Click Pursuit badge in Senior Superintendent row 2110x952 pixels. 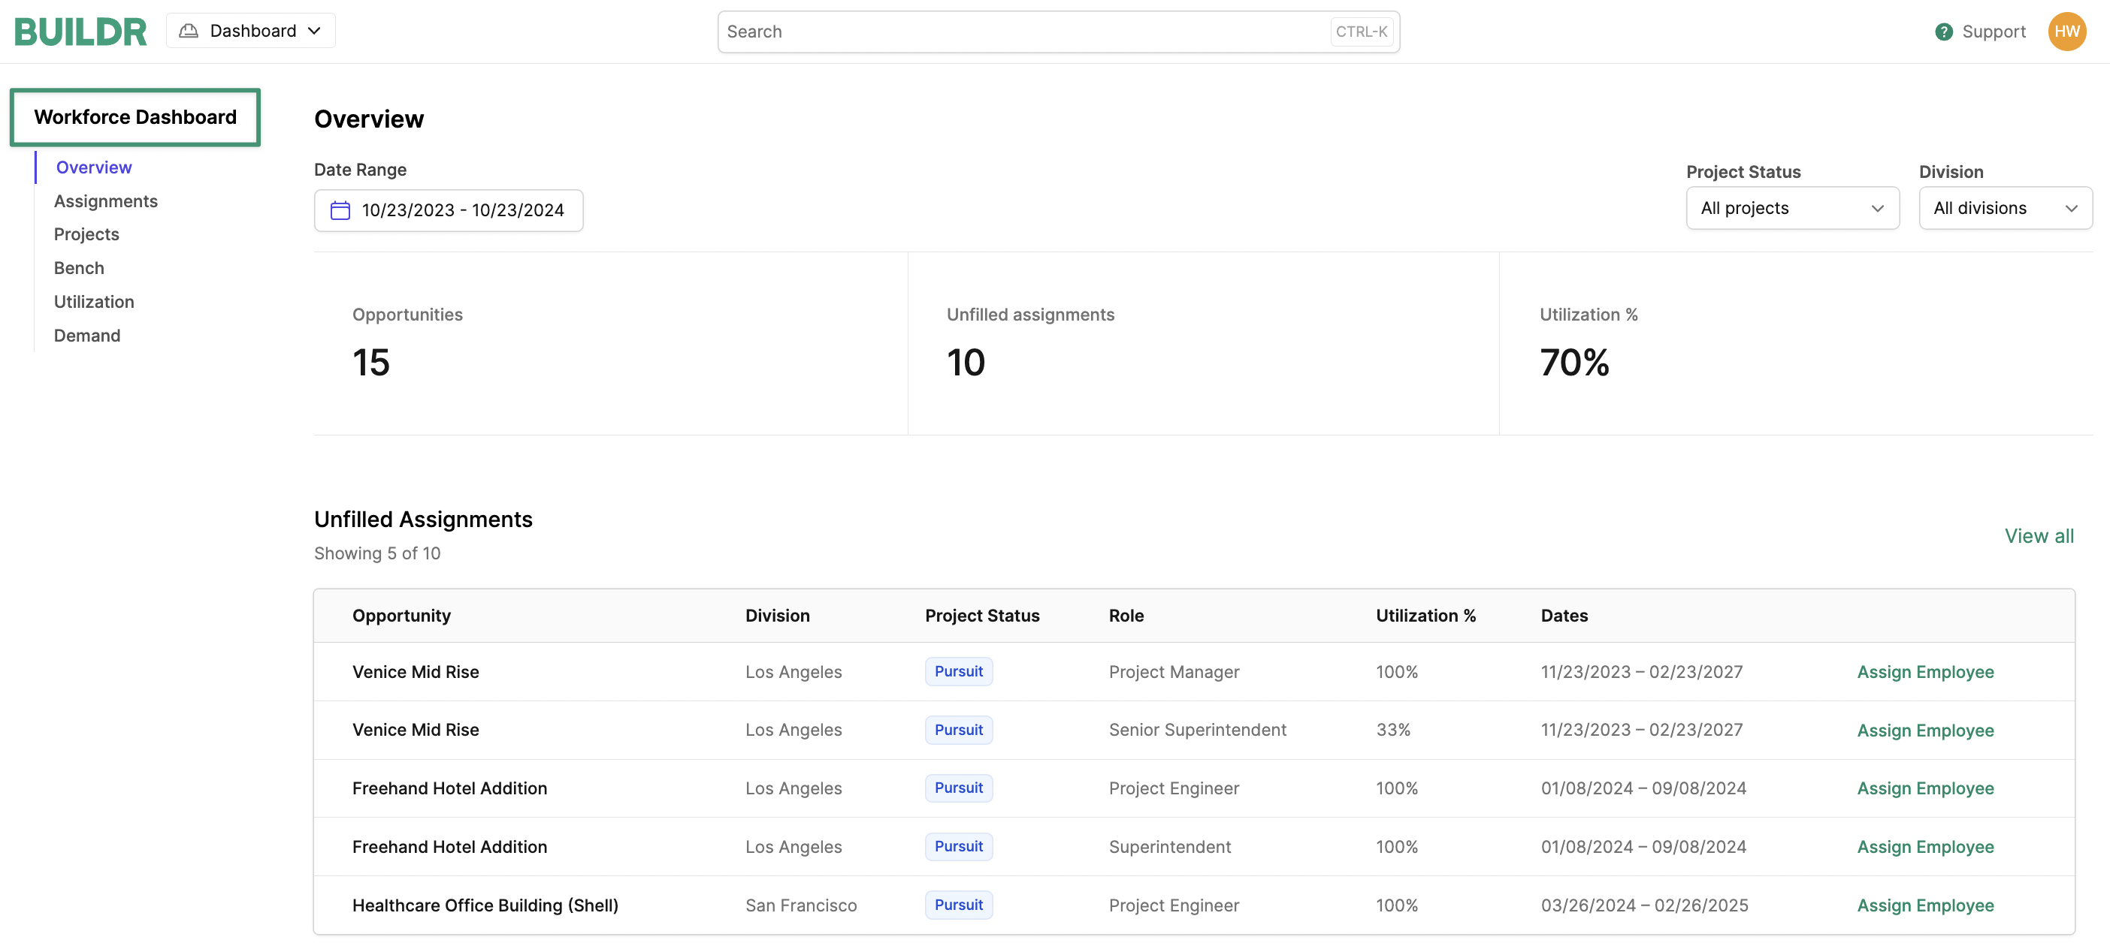click(957, 729)
